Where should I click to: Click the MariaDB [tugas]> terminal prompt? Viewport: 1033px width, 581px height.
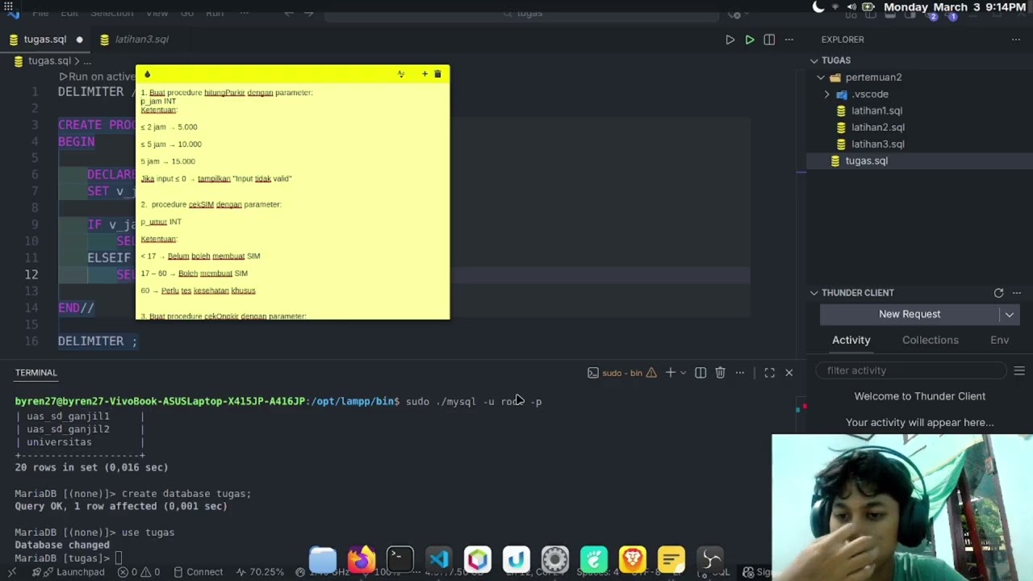[x=63, y=558]
